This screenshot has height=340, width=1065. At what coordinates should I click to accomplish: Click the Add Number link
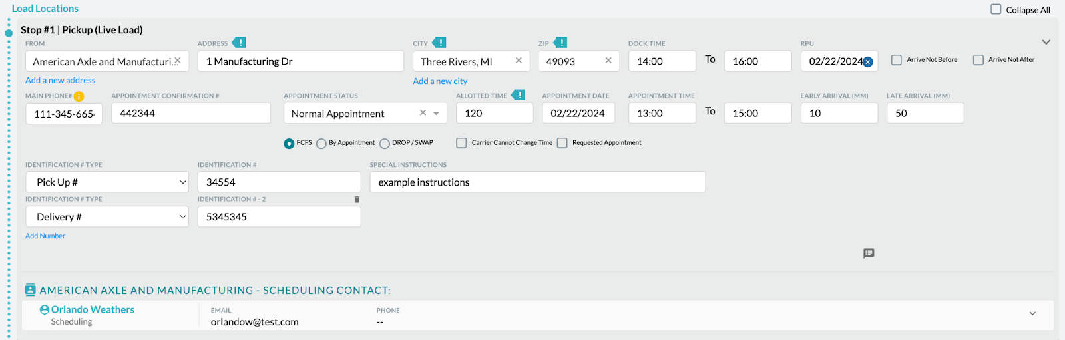coord(45,236)
